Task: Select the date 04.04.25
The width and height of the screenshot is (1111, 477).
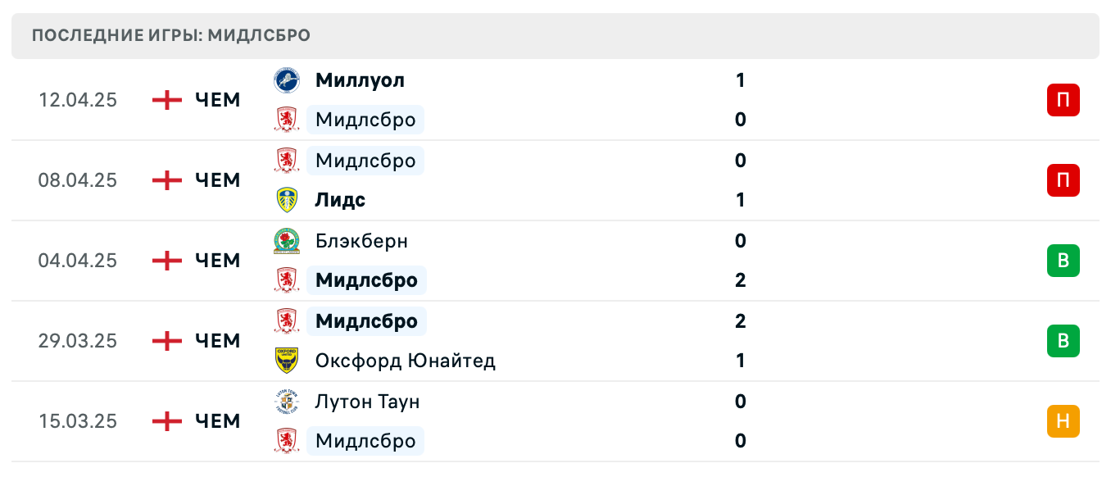Action: click(x=78, y=261)
